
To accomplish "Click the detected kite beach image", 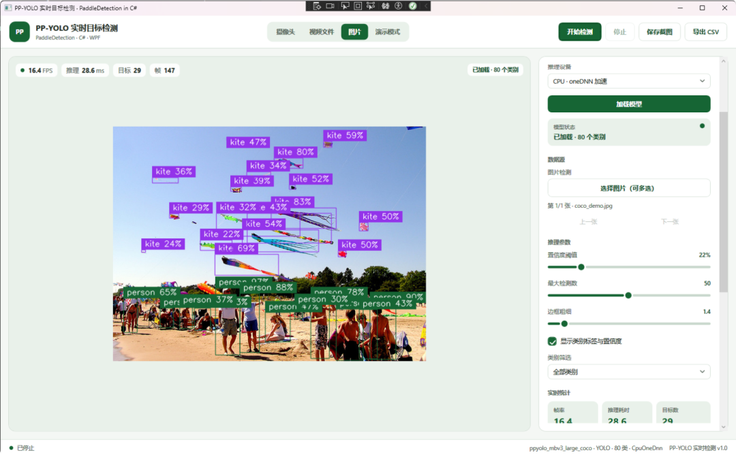I will pos(269,243).
